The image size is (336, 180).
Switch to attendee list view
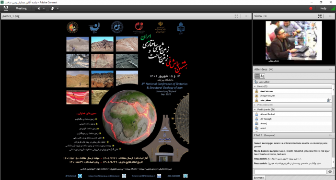[257, 76]
